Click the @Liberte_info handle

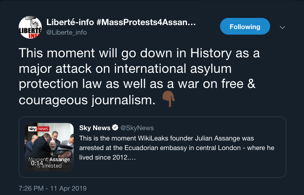66,32
